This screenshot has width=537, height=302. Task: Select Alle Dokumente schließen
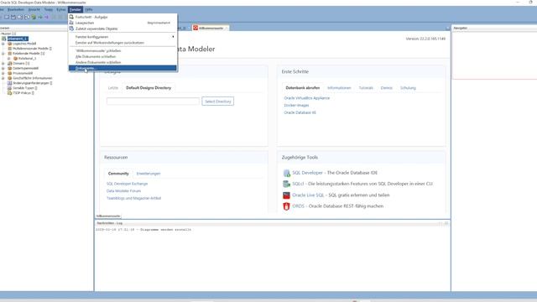[x=123, y=56]
